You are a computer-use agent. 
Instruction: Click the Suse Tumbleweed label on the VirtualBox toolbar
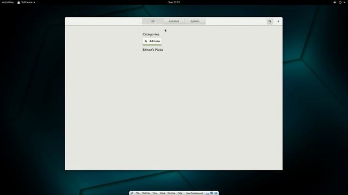[195, 193]
